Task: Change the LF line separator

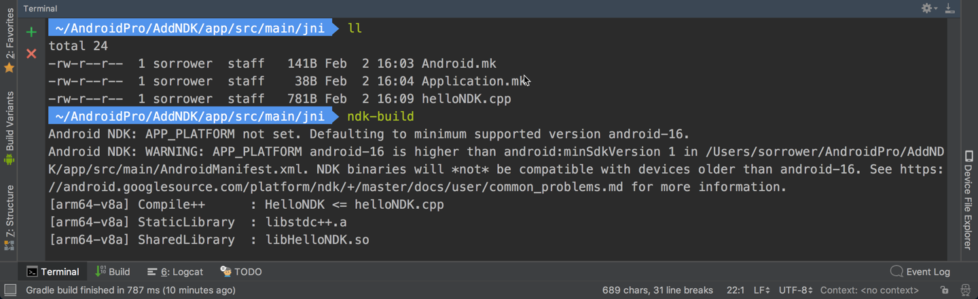Action: point(761,290)
